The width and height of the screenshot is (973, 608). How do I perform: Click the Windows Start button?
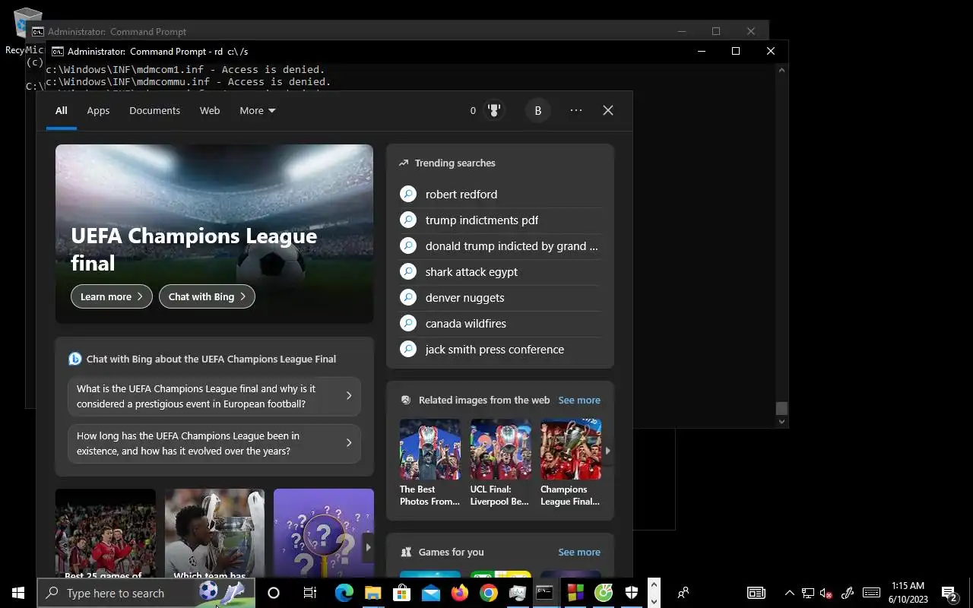pos(18,593)
